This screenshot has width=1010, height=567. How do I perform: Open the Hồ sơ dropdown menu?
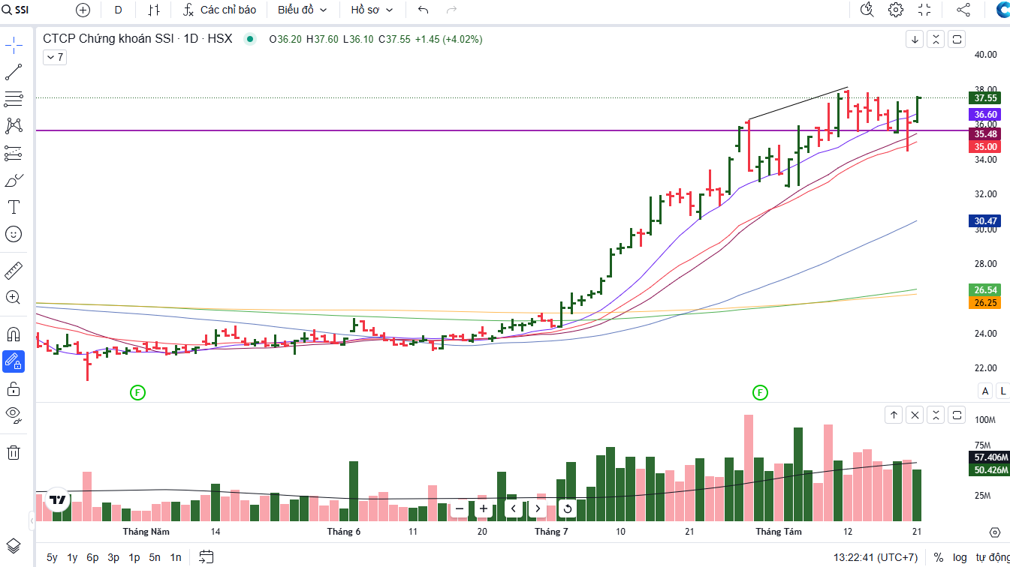372,10
